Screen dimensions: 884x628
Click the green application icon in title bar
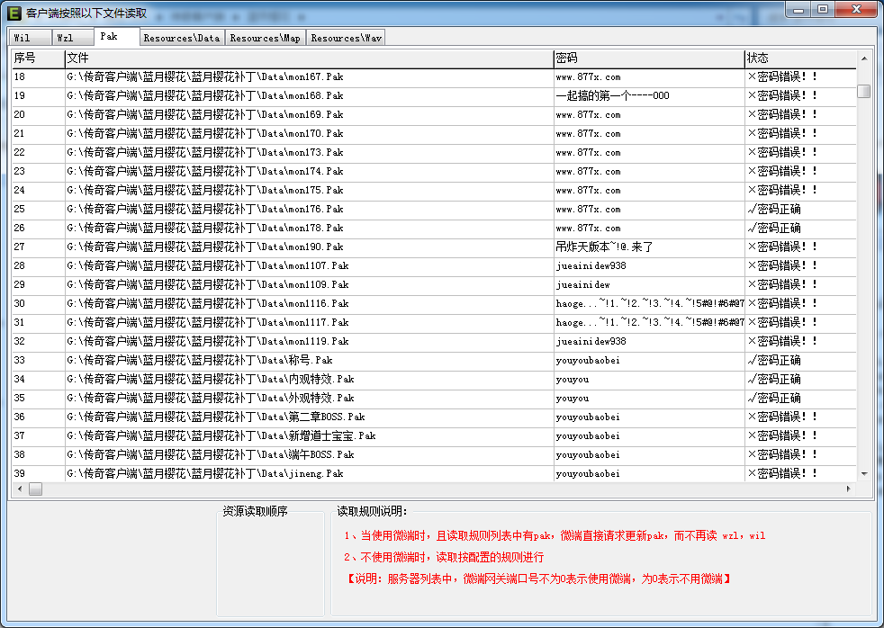(x=14, y=13)
